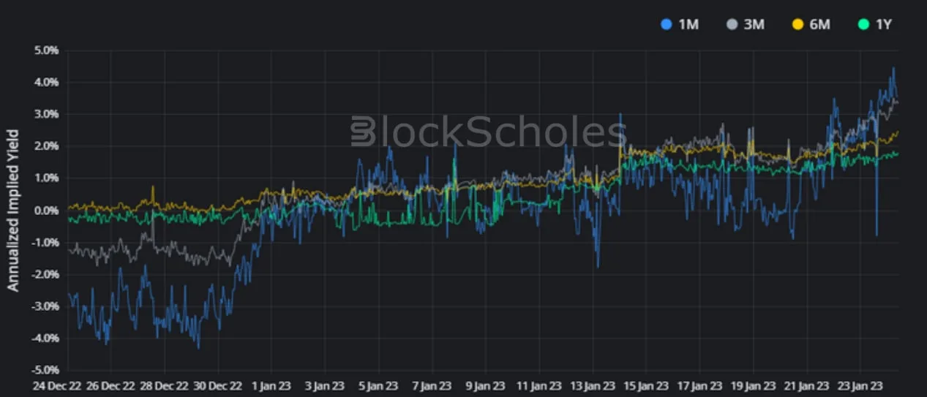Click the 2.0% y-axis label
The image size is (927, 397).
tap(47, 146)
